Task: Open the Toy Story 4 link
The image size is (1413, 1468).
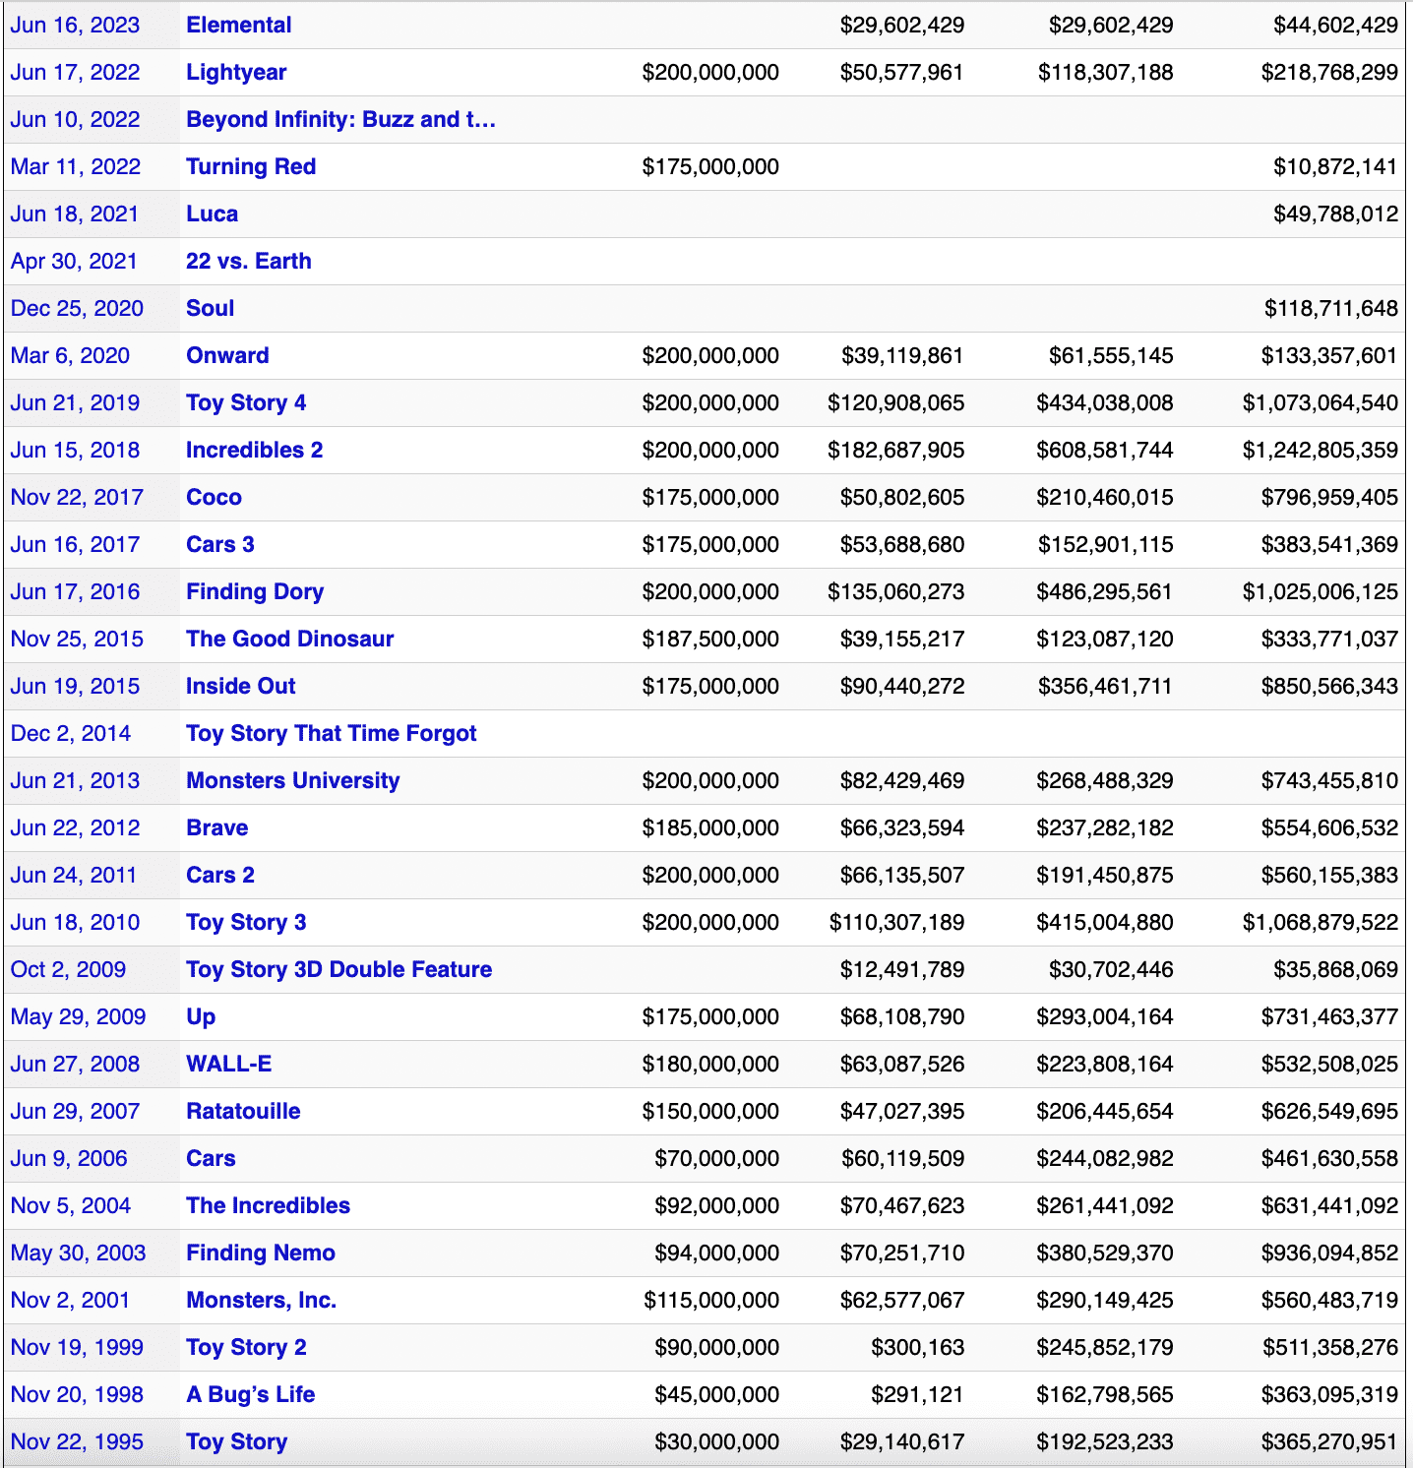Action: (246, 403)
